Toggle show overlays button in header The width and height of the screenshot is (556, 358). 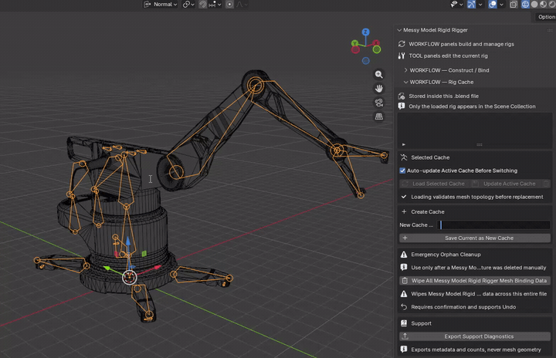(492, 5)
